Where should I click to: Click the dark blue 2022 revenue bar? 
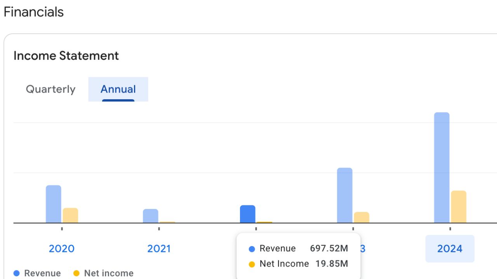tap(248, 214)
